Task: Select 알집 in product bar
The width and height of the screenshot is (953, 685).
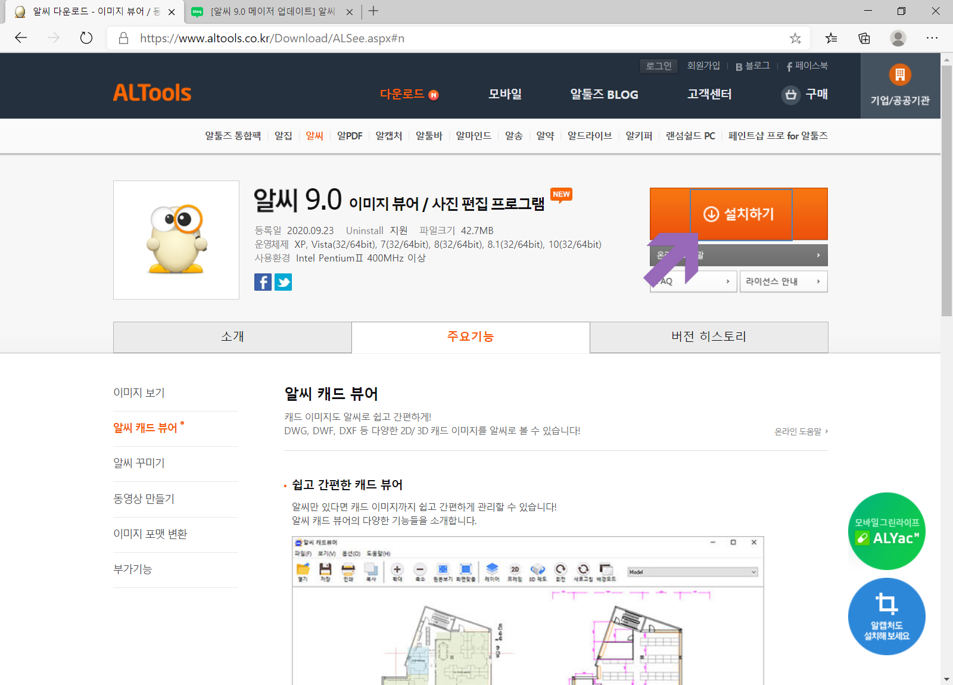Action: tap(284, 136)
